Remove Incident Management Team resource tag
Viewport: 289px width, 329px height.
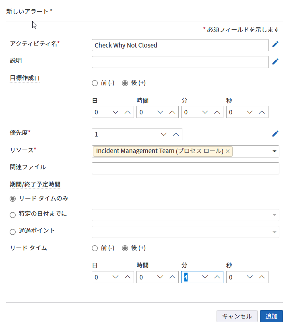coord(228,151)
